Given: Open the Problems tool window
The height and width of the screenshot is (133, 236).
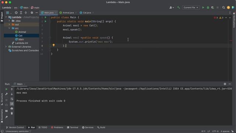Looking at the screenshot, I should click(x=57, y=127).
